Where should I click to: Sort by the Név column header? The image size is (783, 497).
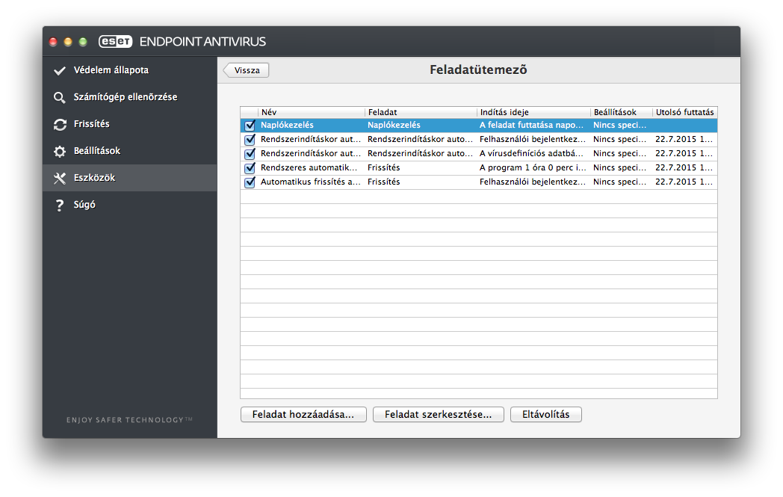(311, 112)
